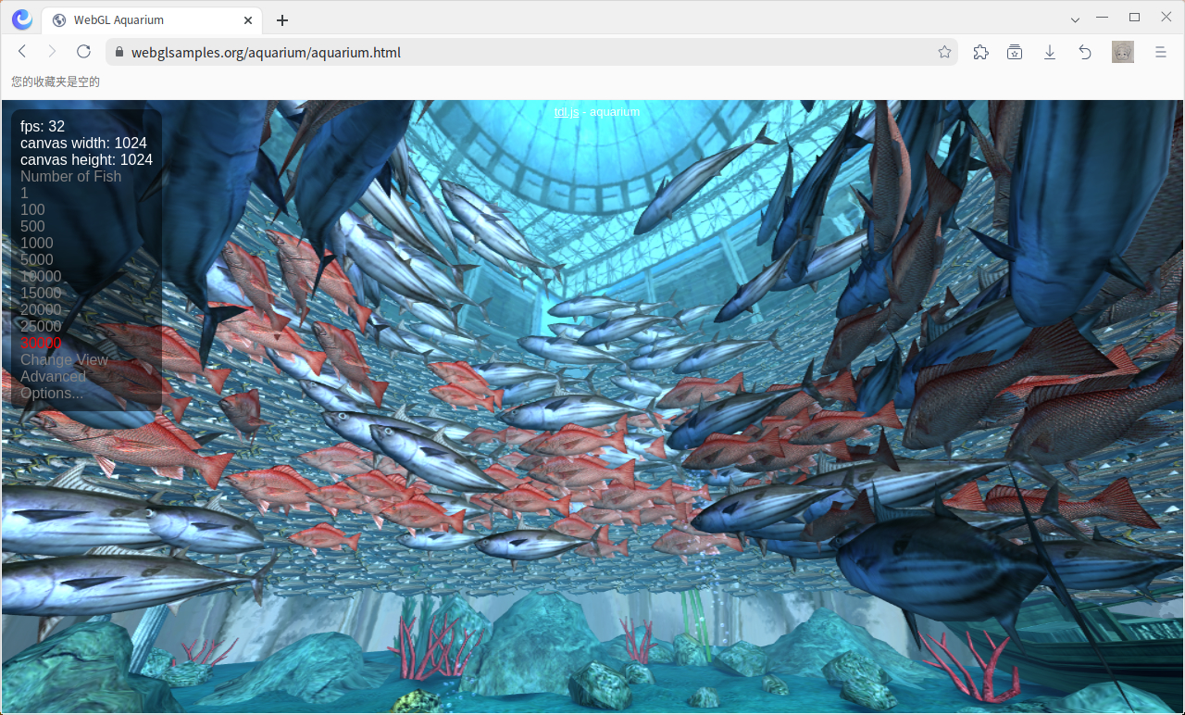Open the Change View menu entry
The image size is (1185, 715).
click(x=64, y=359)
